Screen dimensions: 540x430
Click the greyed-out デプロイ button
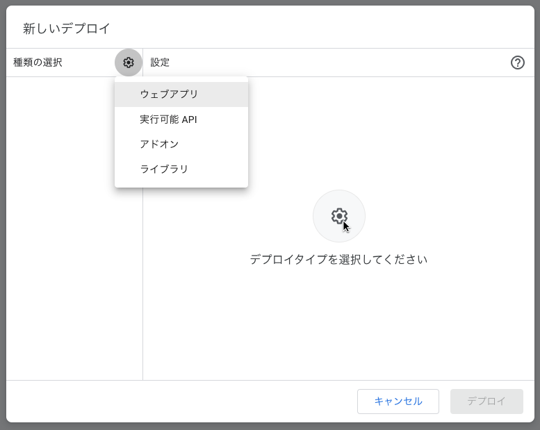(486, 402)
